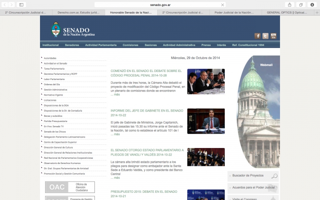Click más under Jefe de Gabinete article
The height and width of the screenshot is (200, 320).
115,134
